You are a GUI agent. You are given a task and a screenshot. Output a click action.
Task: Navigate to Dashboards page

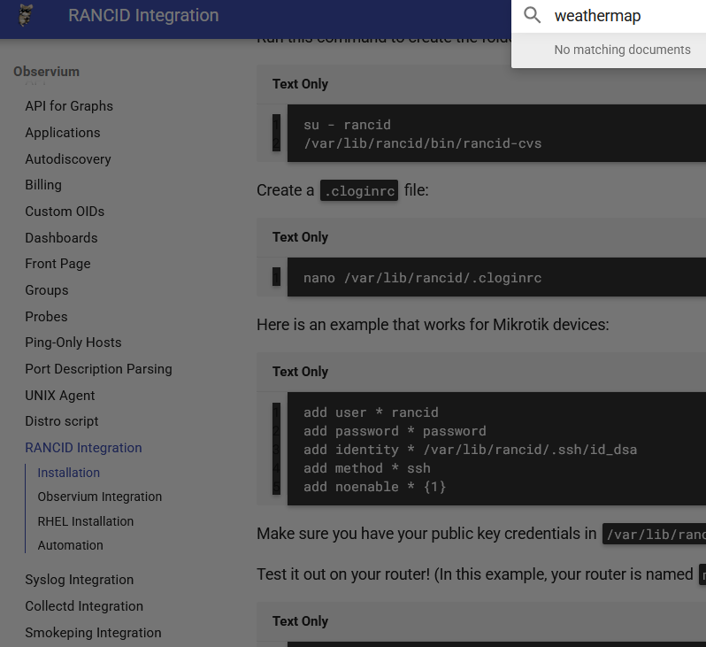pyautogui.click(x=61, y=238)
